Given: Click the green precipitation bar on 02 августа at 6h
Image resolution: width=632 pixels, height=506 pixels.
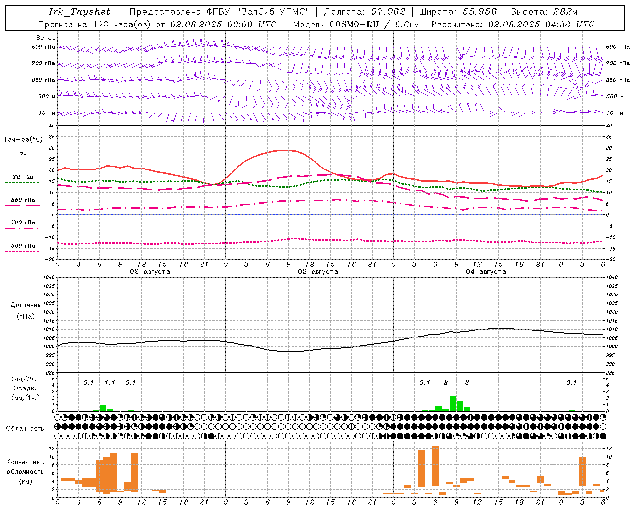Looking at the screenshot, I should [103, 408].
